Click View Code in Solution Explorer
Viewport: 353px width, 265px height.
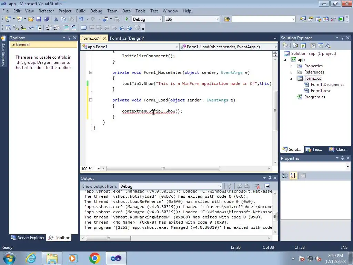[313, 46]
